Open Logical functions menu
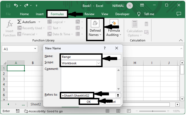This screenshot has height=115, width=186. (56, 22)
